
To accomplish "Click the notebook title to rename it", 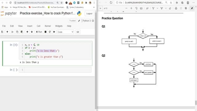I will pyautogui.click(x=47, y=13).
